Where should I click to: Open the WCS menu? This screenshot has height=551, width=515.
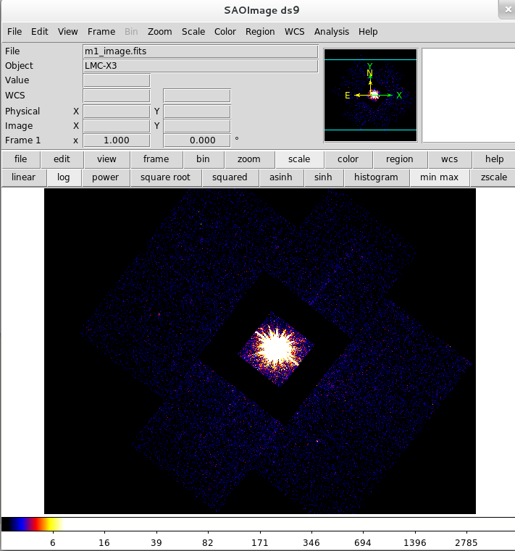click(294, 32)
